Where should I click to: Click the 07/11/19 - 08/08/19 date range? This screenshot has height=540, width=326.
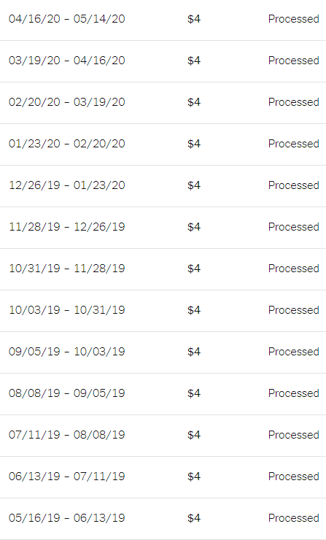point(67,435)
